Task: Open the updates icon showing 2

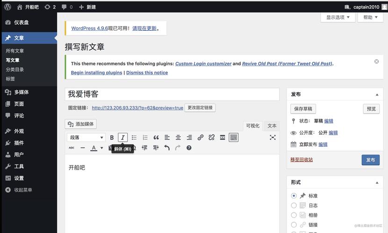Action: click(x=50, y=7)
